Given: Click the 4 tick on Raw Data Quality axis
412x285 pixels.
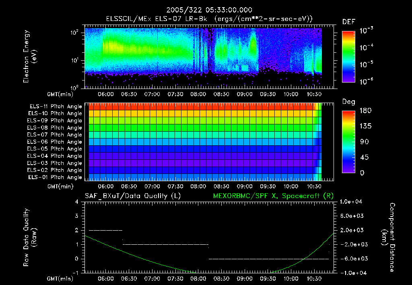Looking at the screenshot, I should [x=77, y=202].
